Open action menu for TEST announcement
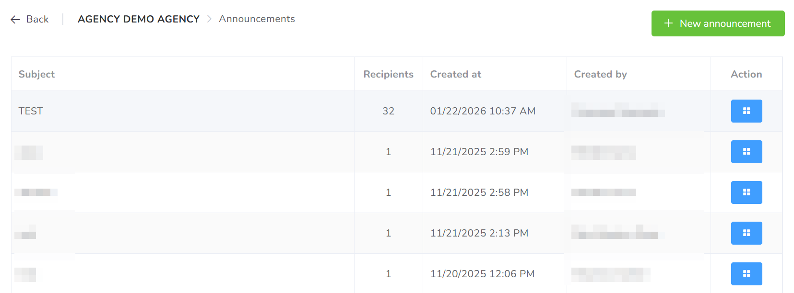Viewport: 794px width, 293px height. pyautogui.click(x=746, y=111)
